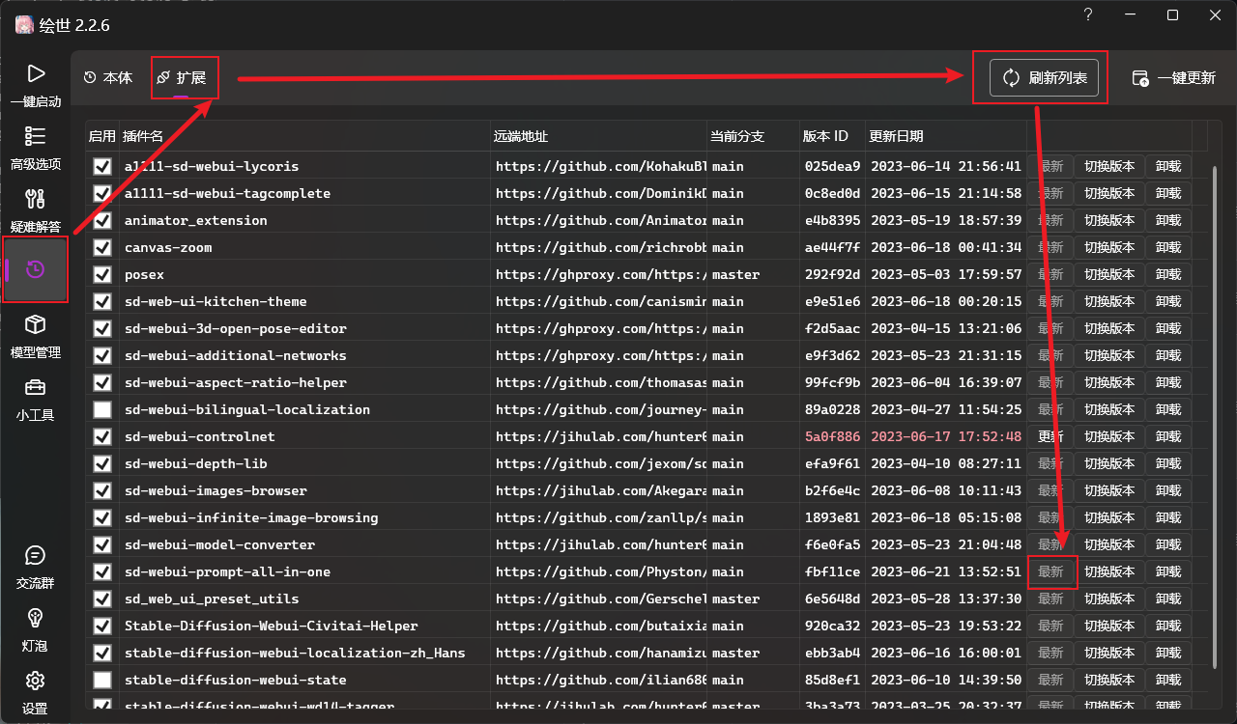Click 更新 button for sd-webui-controlnet

coord(1050,437)
